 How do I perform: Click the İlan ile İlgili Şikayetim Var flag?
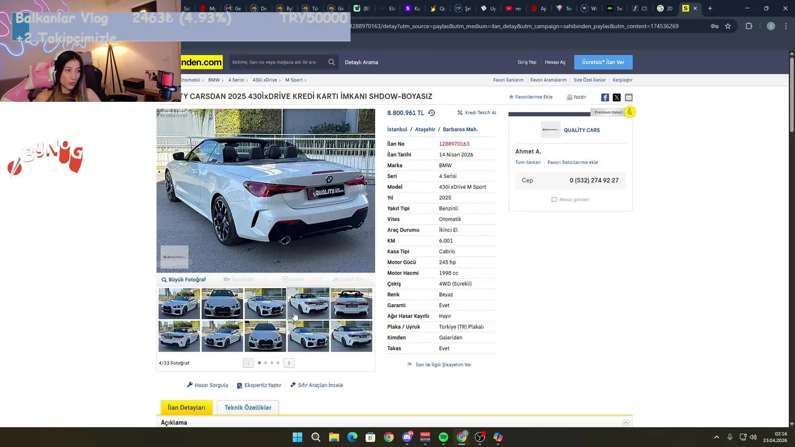click(x=439, y=364)
